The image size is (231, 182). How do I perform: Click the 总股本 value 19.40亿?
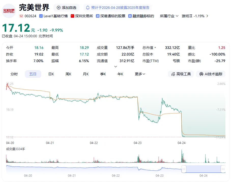point(174,54)
